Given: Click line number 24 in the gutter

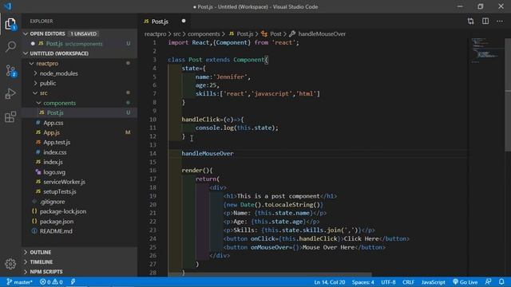Looking at the screenshot, I should click(x=153, y=239).
